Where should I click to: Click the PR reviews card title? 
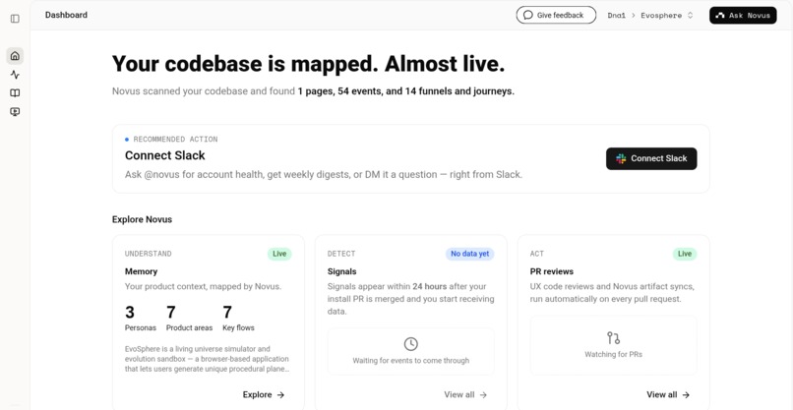coord(552,271)
